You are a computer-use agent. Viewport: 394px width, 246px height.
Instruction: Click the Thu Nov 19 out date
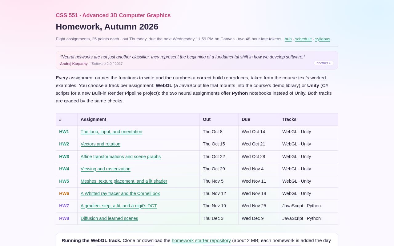click(214, 206)
